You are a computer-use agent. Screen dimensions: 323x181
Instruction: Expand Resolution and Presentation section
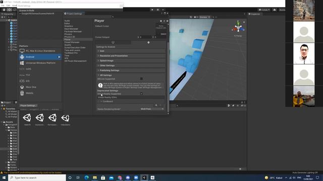coord(131,56)
